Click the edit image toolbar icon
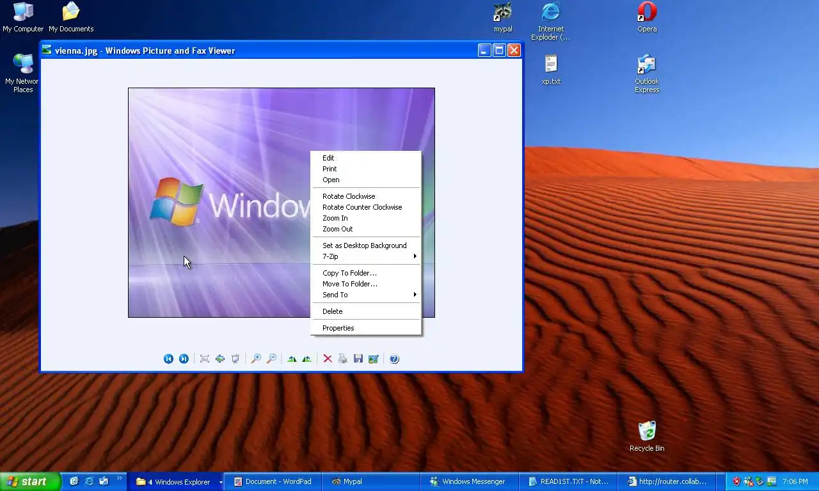The image size is (819, 491). click(374, 359)
